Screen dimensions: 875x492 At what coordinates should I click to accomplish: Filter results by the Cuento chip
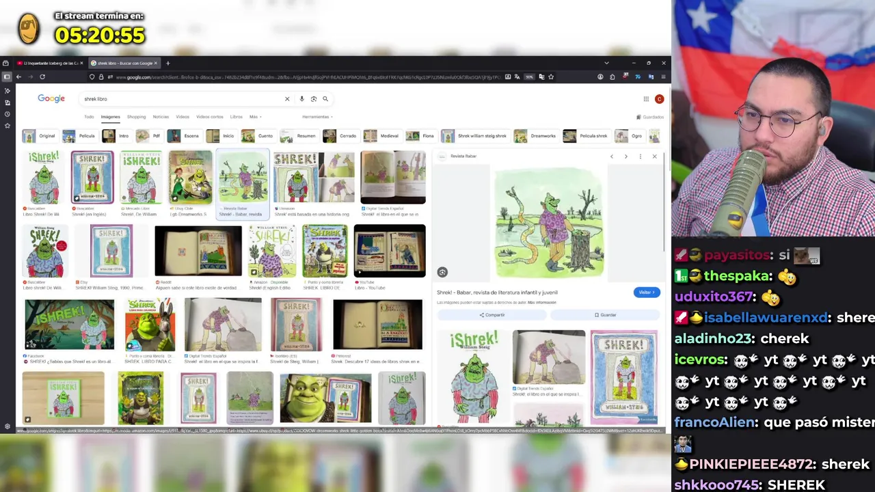[258, 136]
